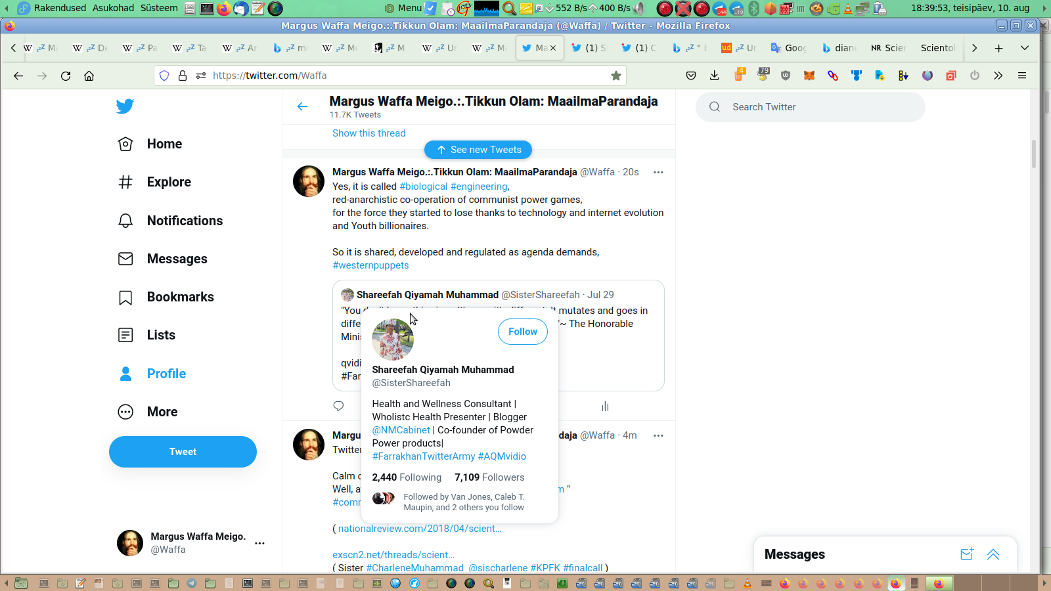Open @NMCabinet link in hover card
This screenshot has width=1051, height=591.
point(401,430)
